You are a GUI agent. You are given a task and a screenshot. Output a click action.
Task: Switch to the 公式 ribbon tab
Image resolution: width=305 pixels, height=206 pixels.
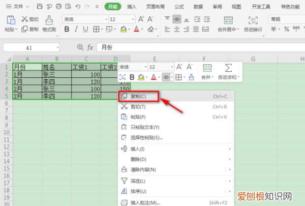click(x=179, y=7)
